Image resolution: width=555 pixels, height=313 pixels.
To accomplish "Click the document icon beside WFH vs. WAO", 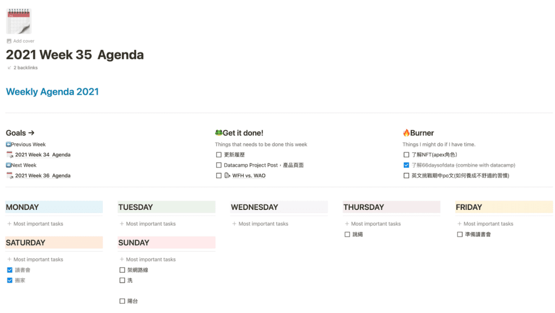I will coord(228,176).
